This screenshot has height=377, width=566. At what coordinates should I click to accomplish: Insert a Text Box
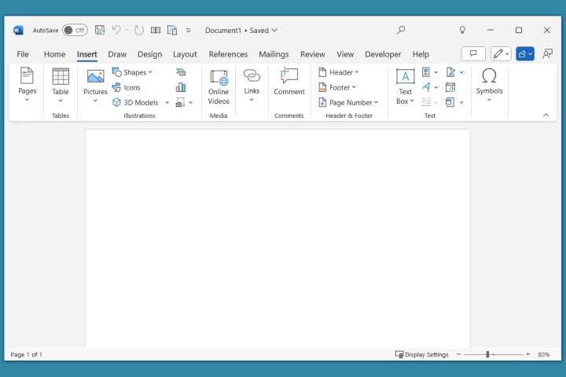pos(405,86)
